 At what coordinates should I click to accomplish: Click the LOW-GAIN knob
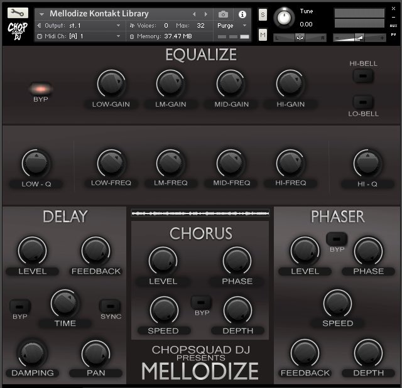click(x=111, y=84)
